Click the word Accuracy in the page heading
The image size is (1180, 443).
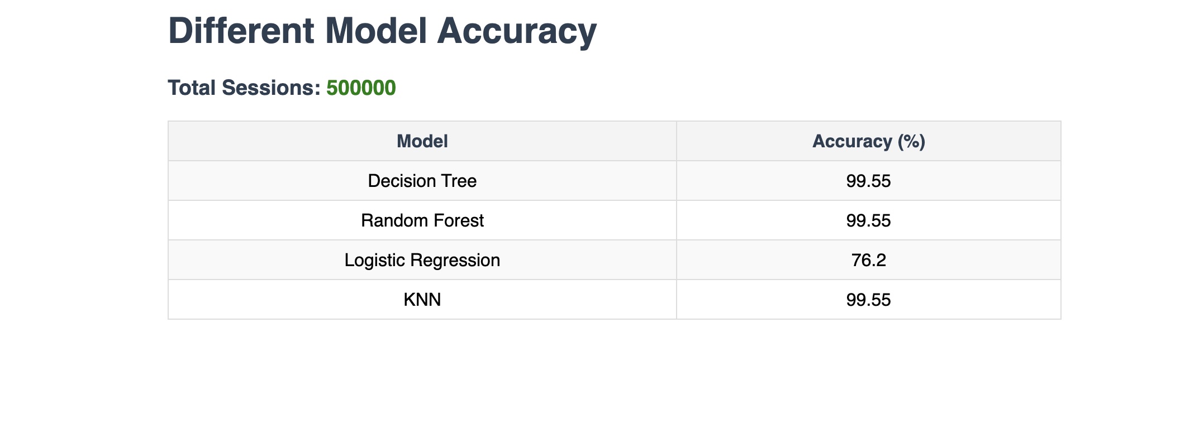[517, 31]
